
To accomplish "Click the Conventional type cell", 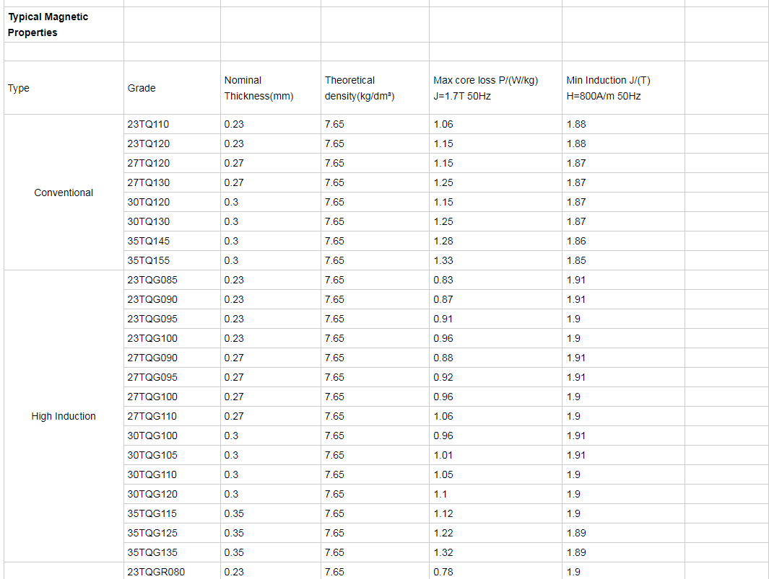I will tap(64, 193).
